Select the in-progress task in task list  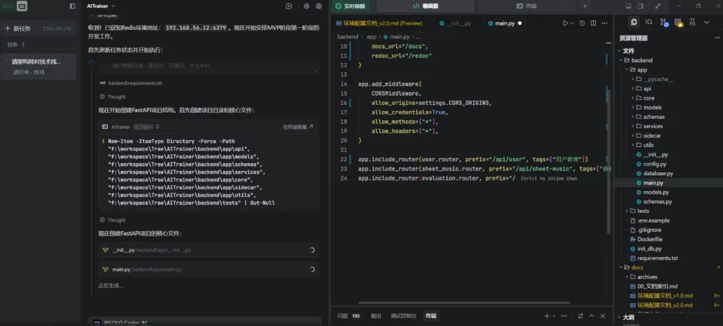point(38,67)
